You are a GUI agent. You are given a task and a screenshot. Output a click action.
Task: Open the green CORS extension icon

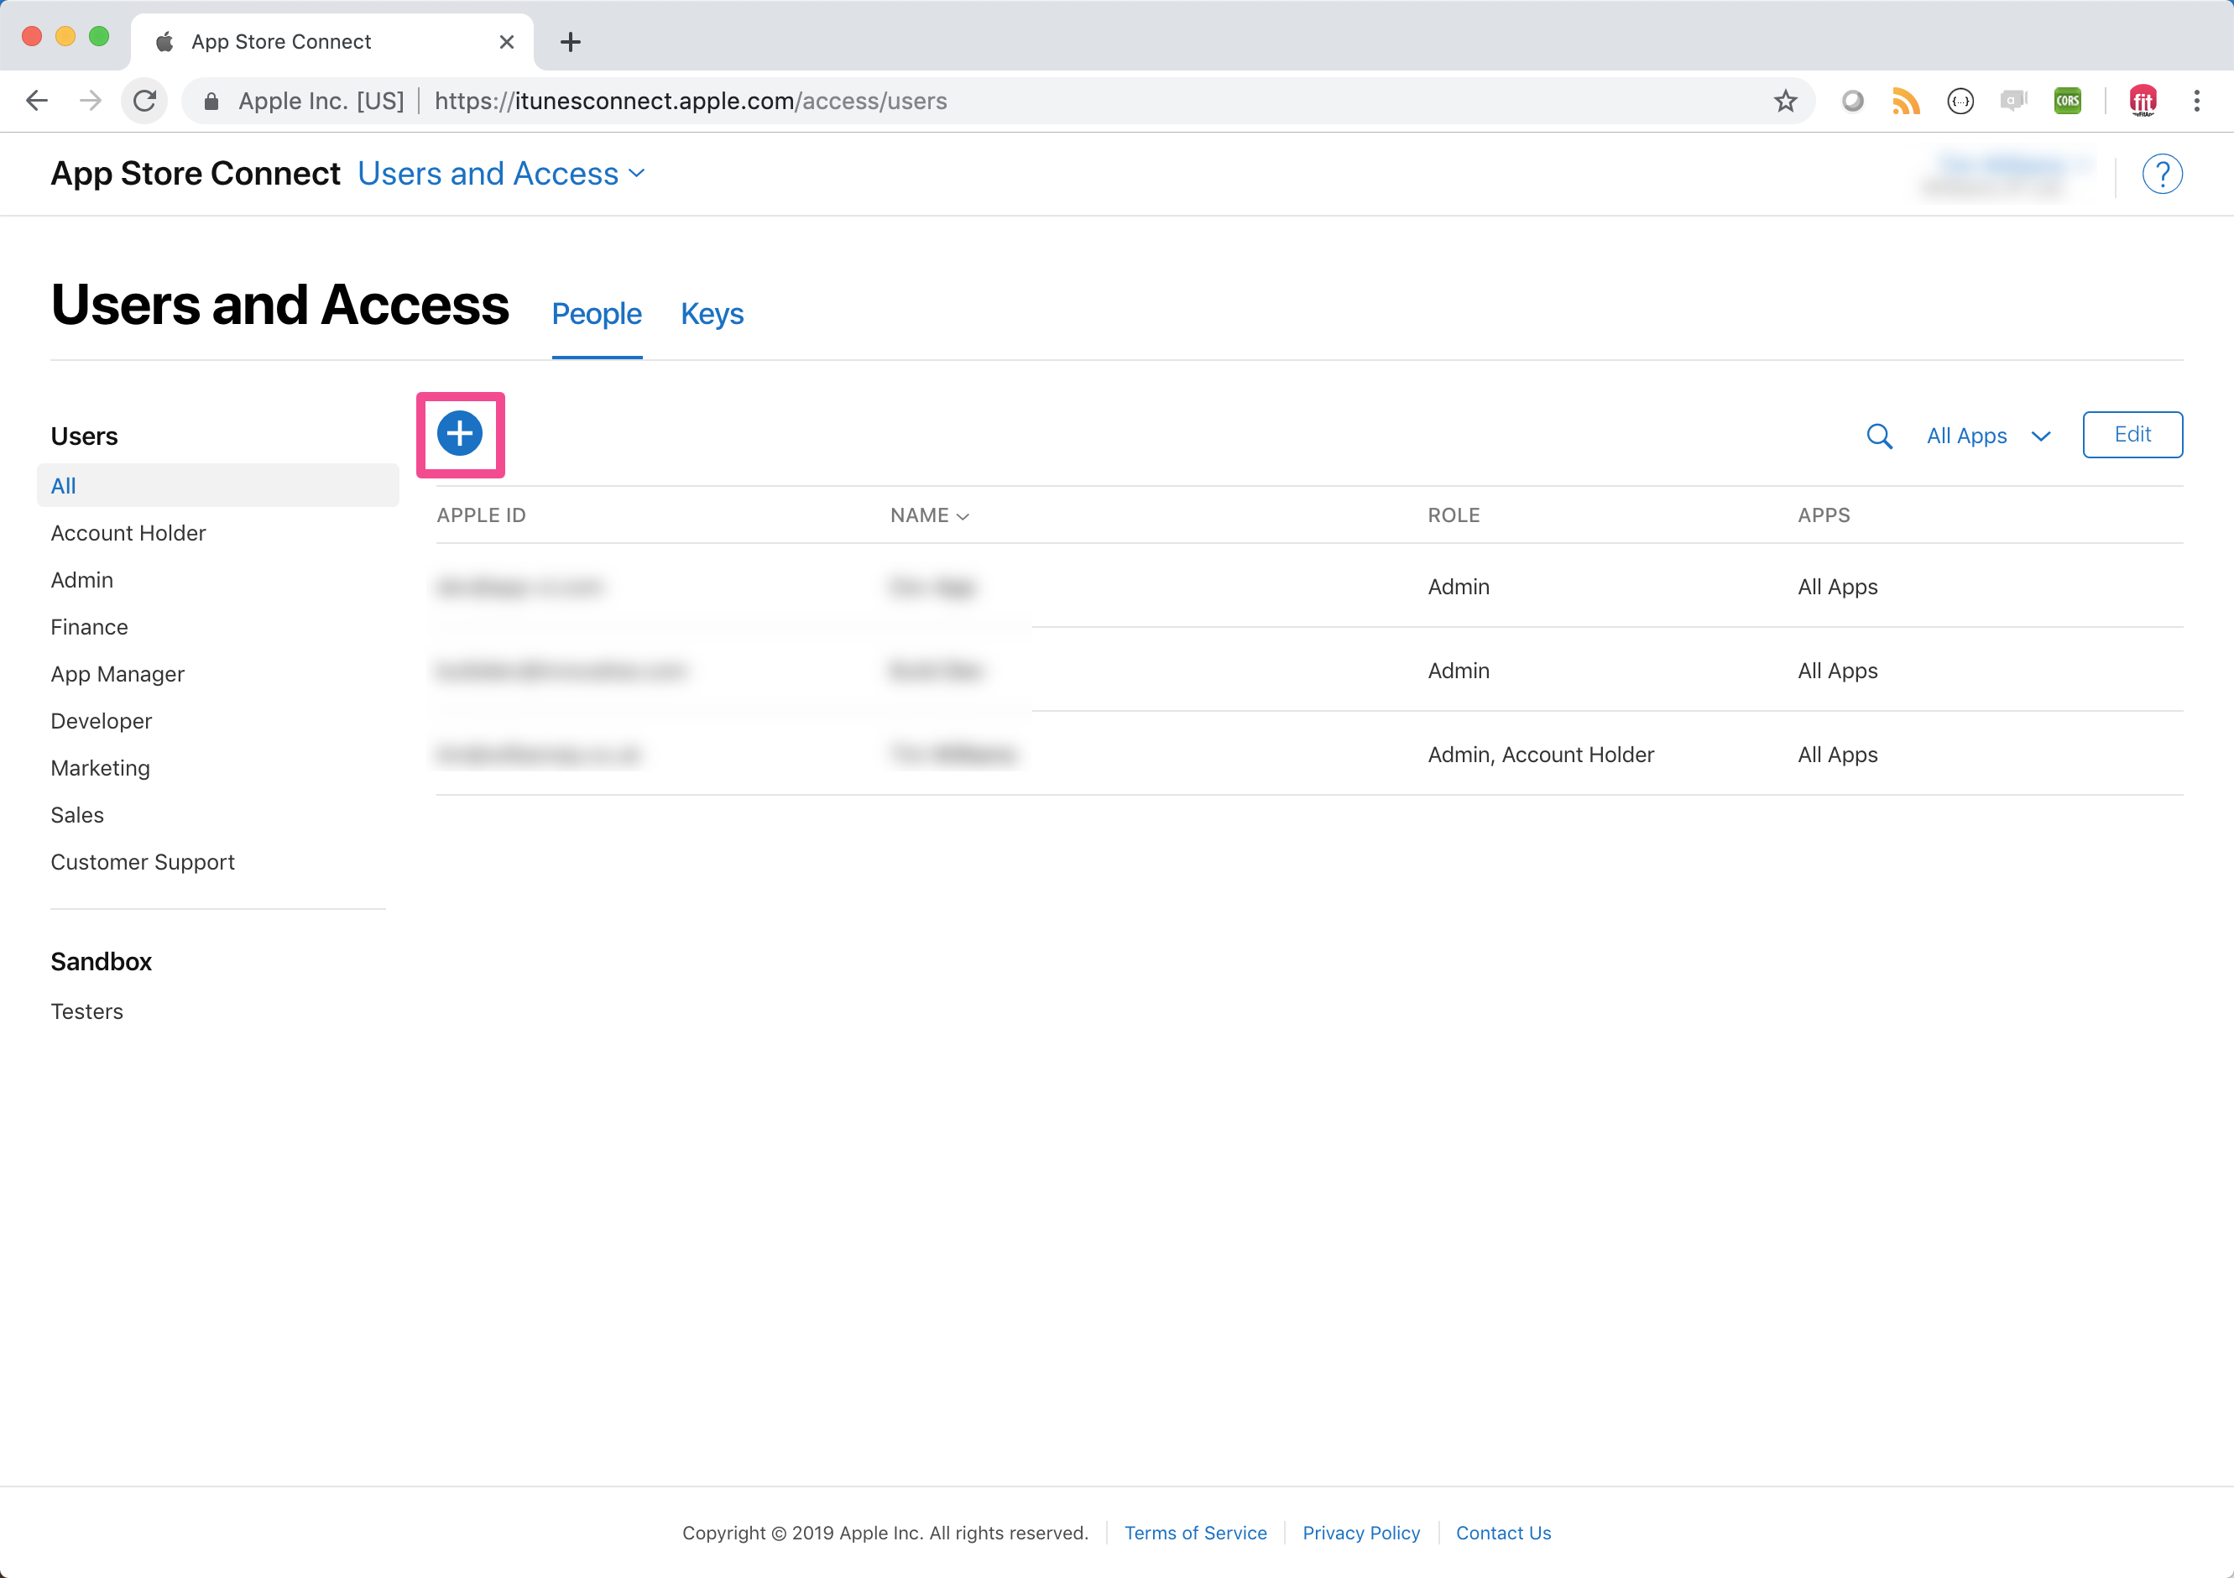point(2067,100)
